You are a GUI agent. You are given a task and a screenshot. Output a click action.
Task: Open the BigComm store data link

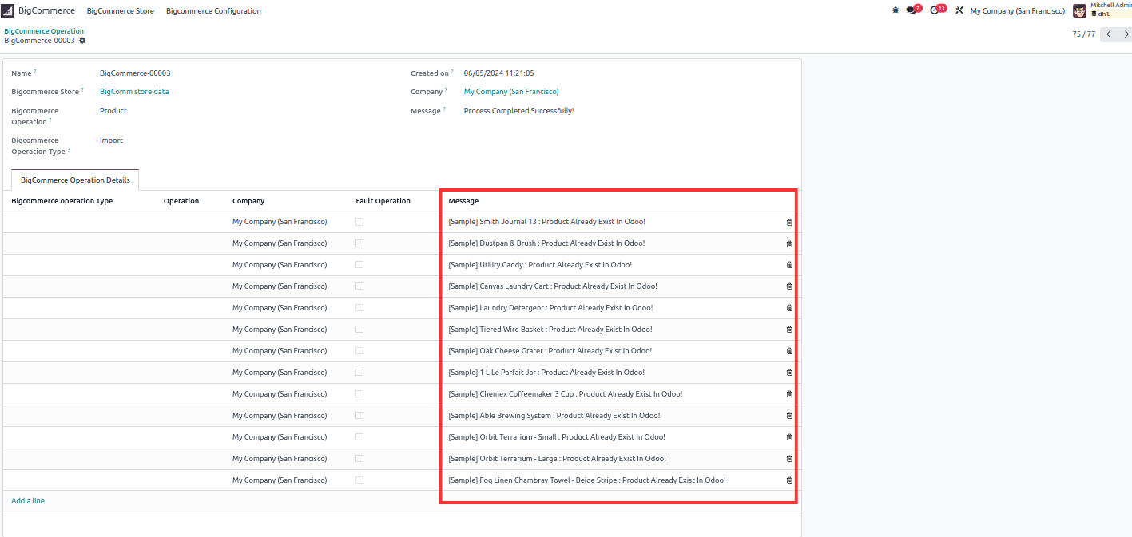[x=134, y=92]
